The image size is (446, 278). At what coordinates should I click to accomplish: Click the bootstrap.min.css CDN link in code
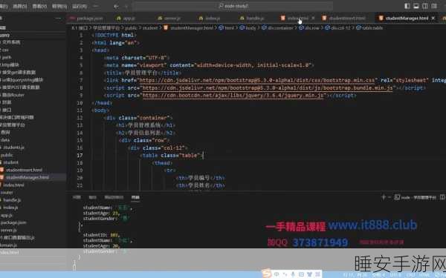point(257,80)
